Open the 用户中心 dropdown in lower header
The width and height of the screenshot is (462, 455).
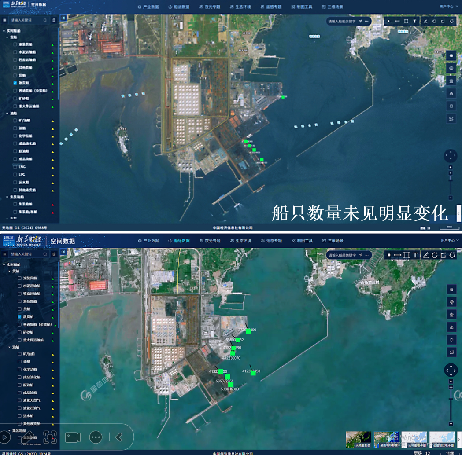449,241
